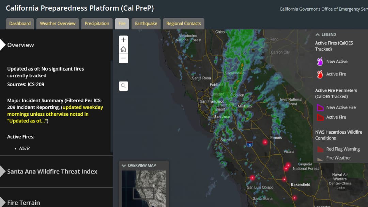Click the Red Flag Warning color swatch

320,149
